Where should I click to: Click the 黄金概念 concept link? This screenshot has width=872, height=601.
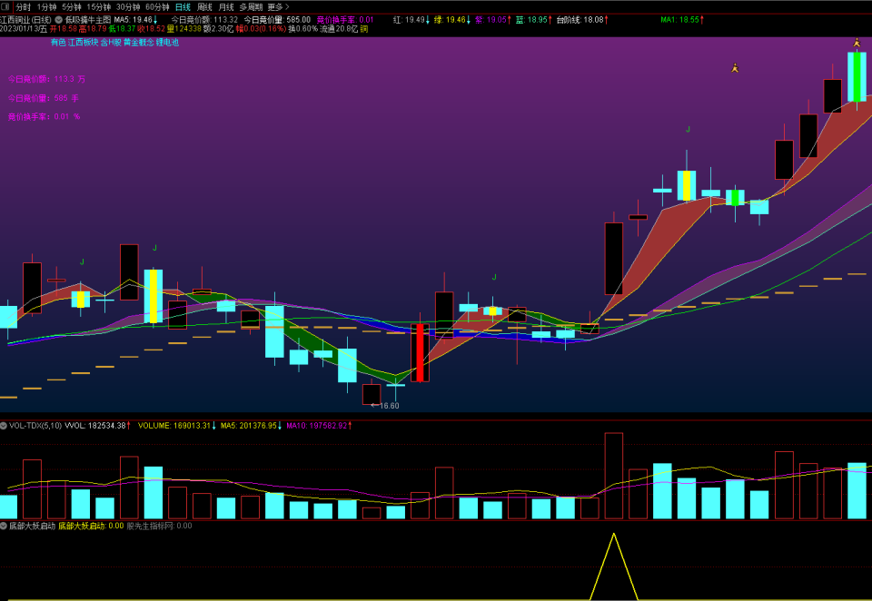(138, 43)
